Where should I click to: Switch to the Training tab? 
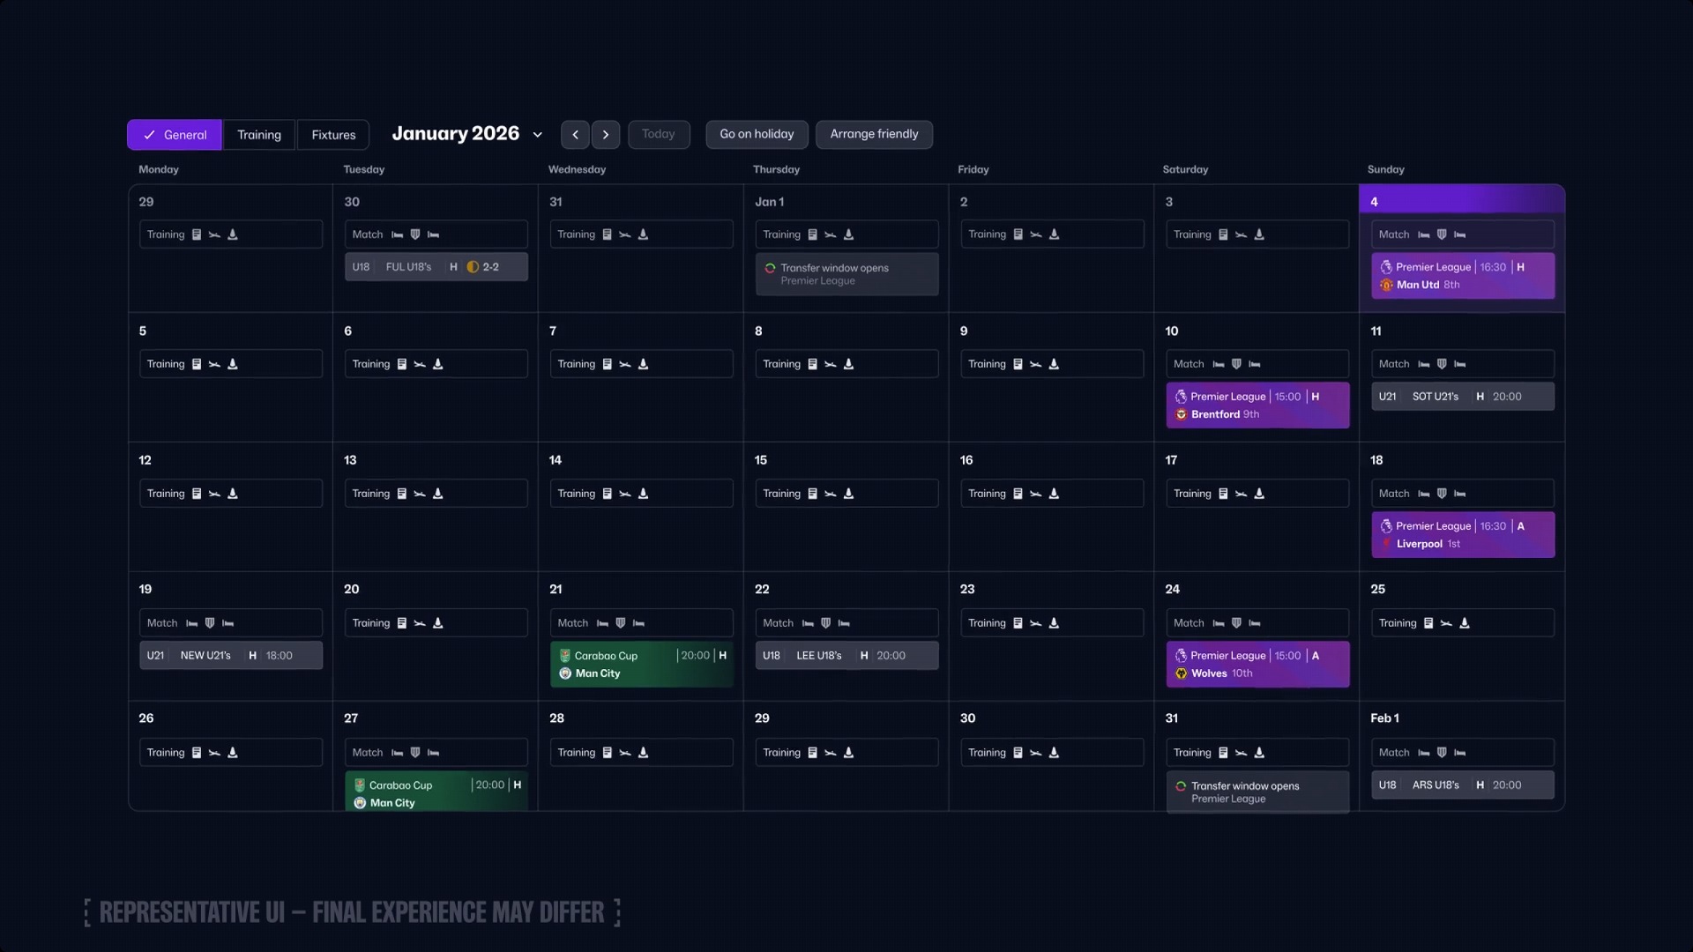pos(258,134)
